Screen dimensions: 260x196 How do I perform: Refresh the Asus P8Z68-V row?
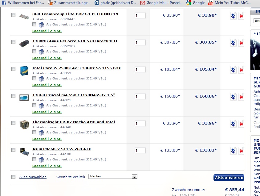pos(233,151)
